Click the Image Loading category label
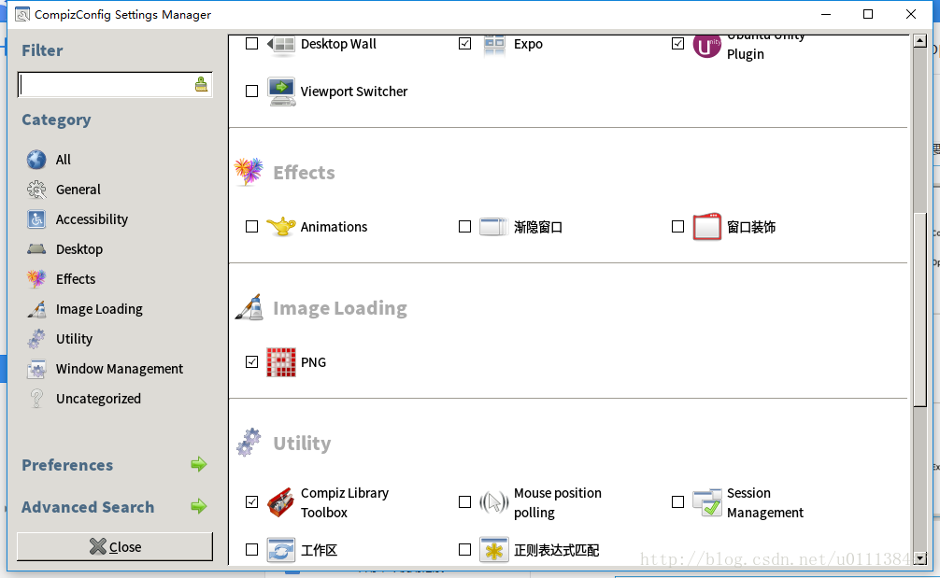This screenshot has height=578, width=940. 99,309
